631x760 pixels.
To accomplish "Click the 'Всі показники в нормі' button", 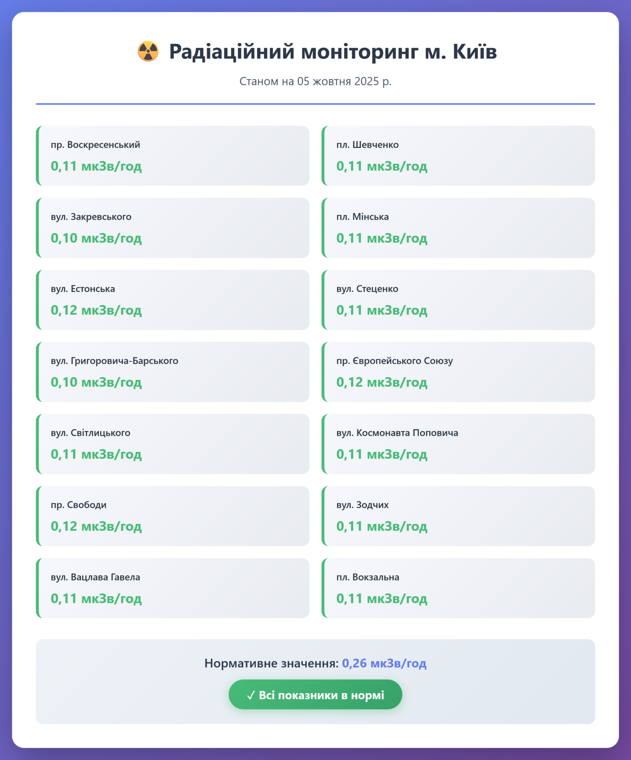I will click(x=315, y=694).
